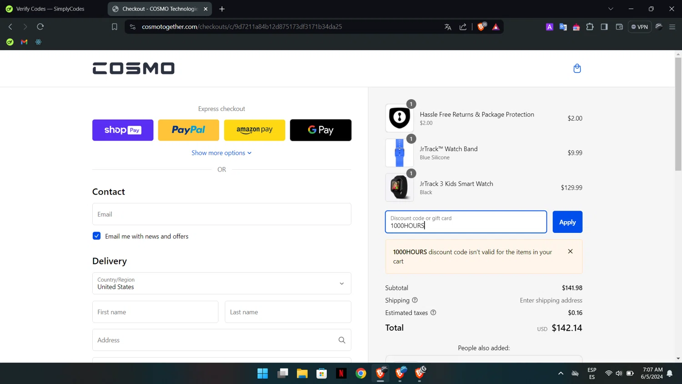Open the extensions puzzle icon
The width and height of the screenshot is (682, 384).
pos(590,27)
